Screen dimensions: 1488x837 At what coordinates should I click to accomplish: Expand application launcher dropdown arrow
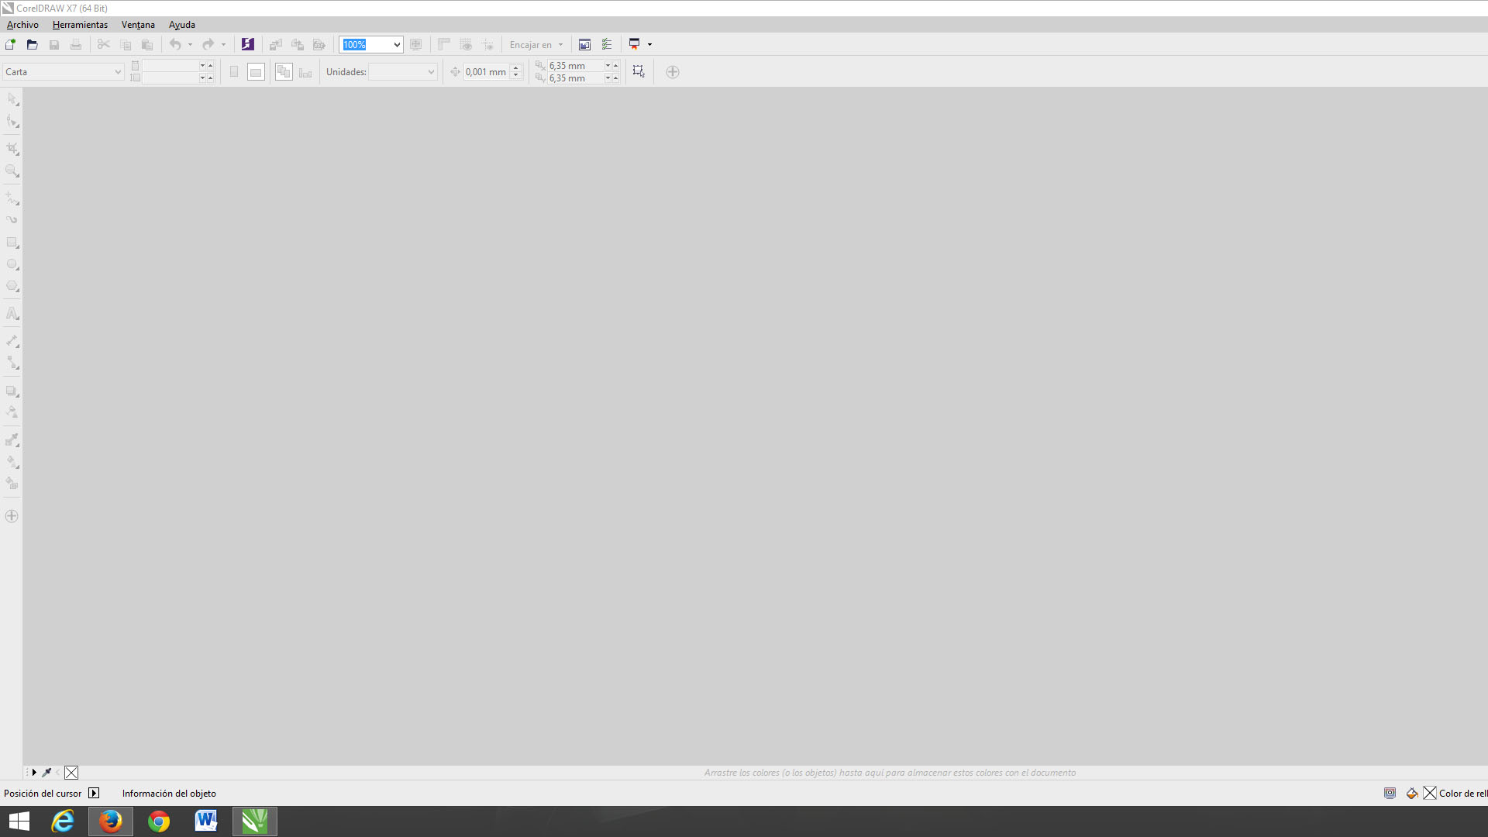click(x=649, y=44)
